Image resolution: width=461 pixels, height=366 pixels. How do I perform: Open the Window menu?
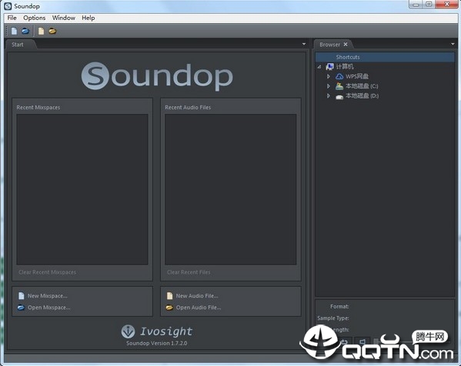point(64,18)
